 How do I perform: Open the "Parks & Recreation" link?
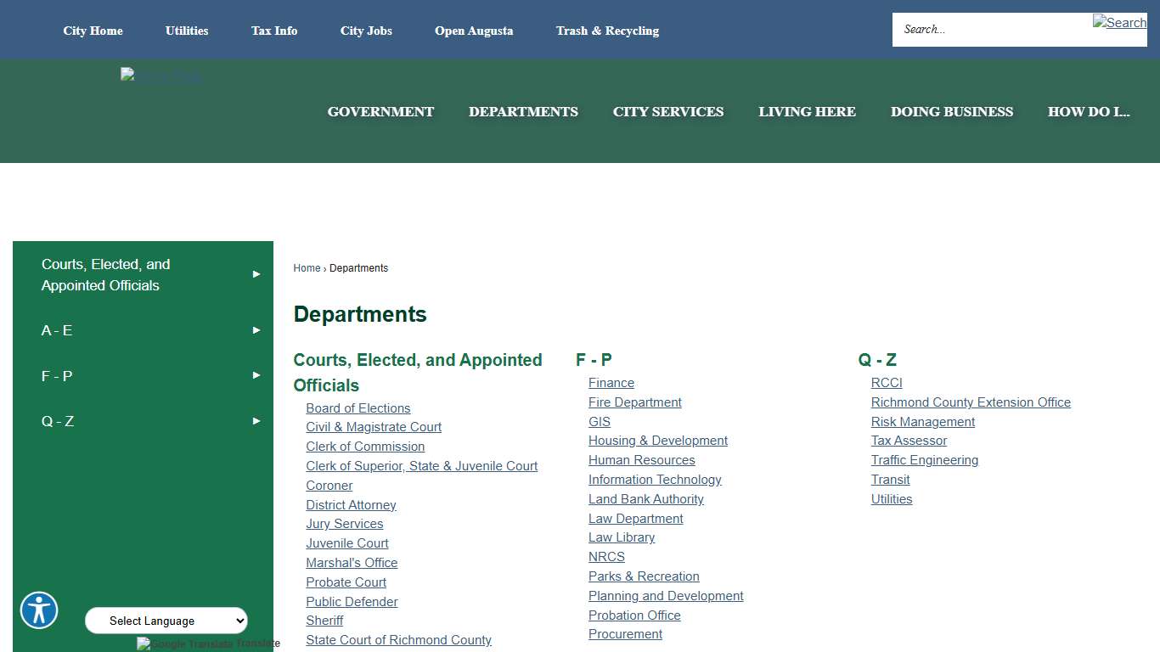point(644,576)
